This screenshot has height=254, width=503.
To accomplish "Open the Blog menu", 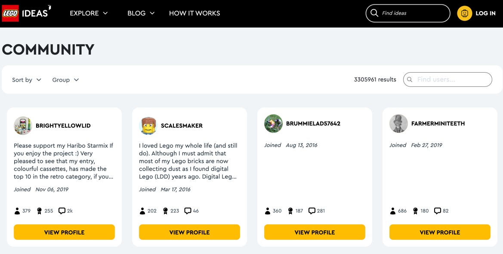I will tap(141, 13).
